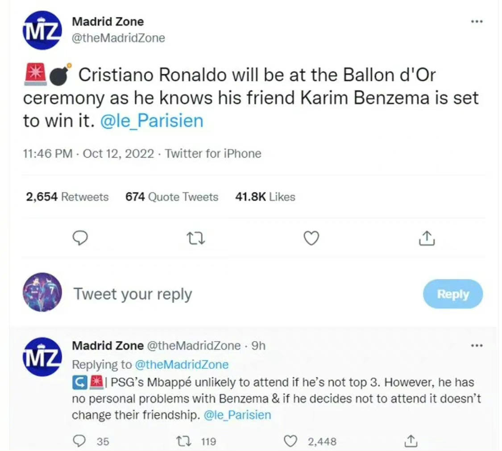Click the reply icon with 35 replies
502x451 pixels.
click(x=79, y=441)
